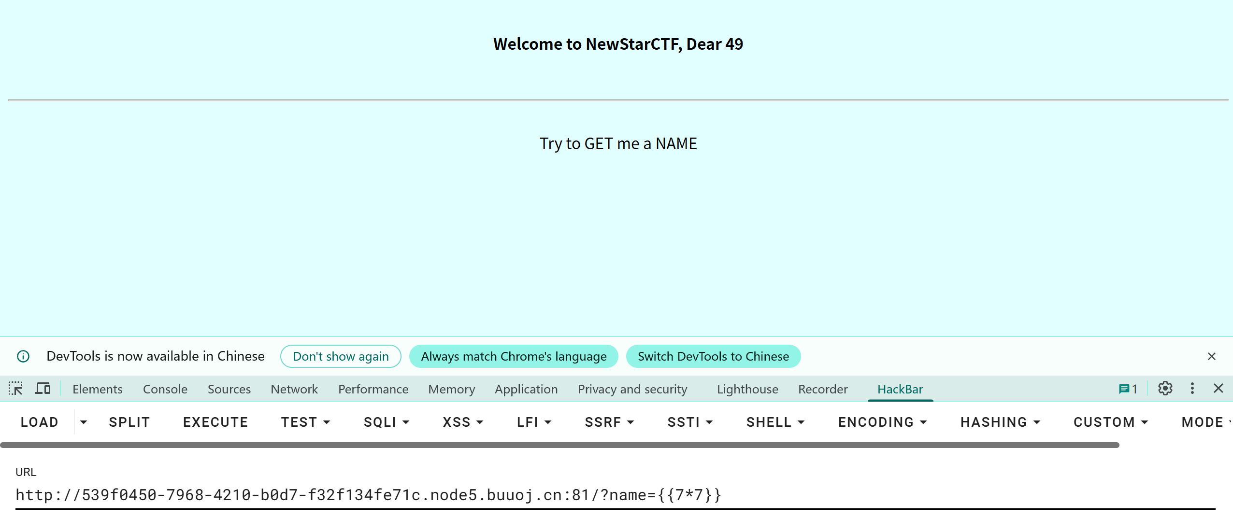Open the HASHING dropdown menu
1233x518 pixels.
point(1000,422)
